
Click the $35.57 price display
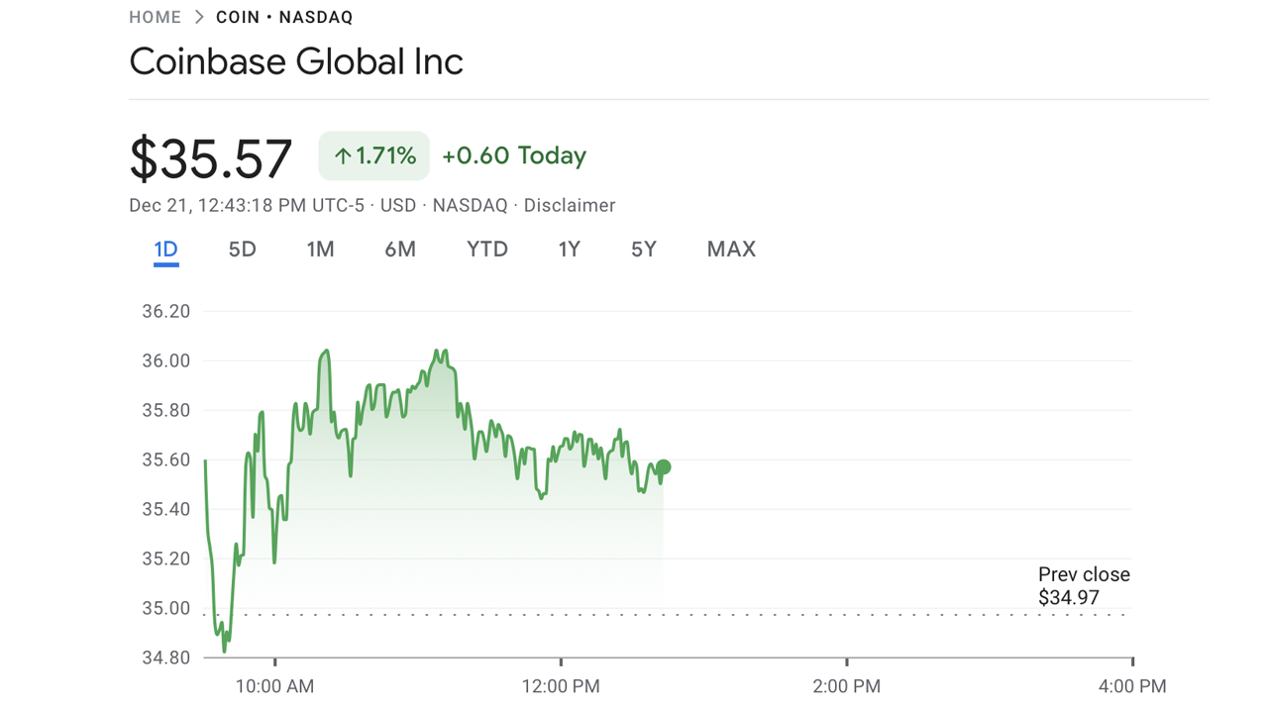[x=211, y=155]
